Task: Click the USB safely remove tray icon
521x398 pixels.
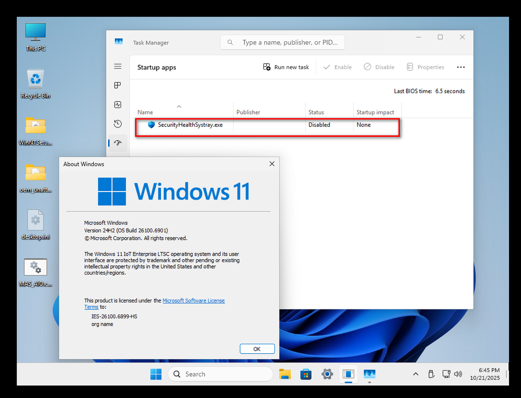Action: pyautogui.click(x=431, y=374)
